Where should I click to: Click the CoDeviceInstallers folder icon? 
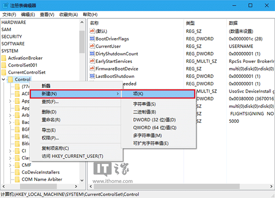[17, 172]
